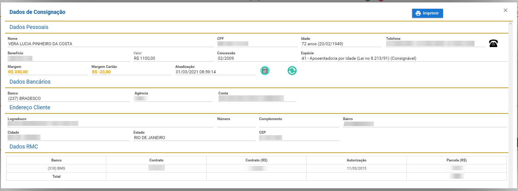Image resolution: width=518 pixels, height=191 pixels.
Task: Click the green refresh margin icon
Action: coord(292,71)
